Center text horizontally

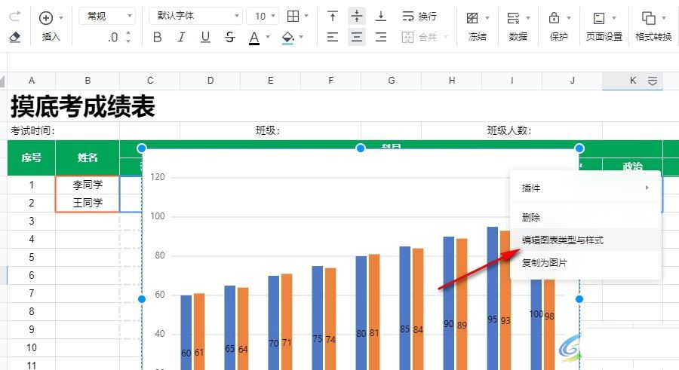pyautogui.click(x=356, y=37)
